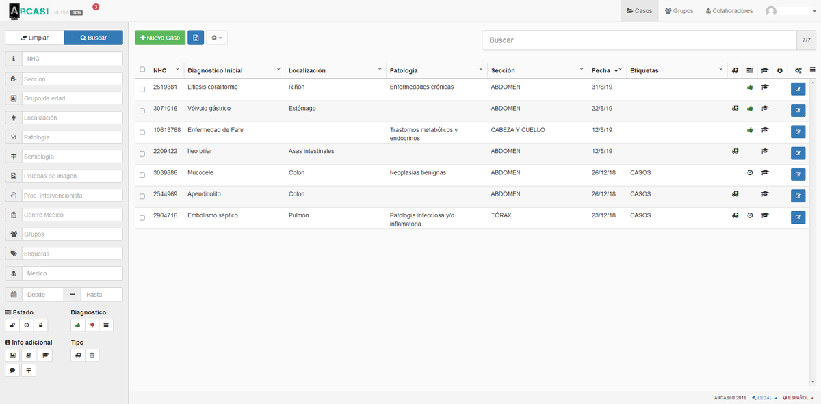The height and width of the screenshot is (404, 821).
Task: Filter by closed-lock Estado status
Action: click(41, 325)
